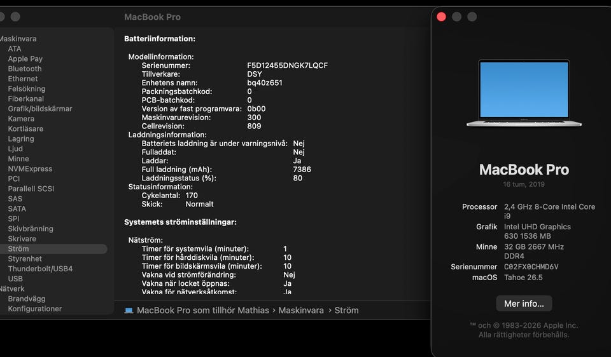Select Fiberkanal in the sidebar
The width and height of the screenshot is (611, 357).
[25, 98]
